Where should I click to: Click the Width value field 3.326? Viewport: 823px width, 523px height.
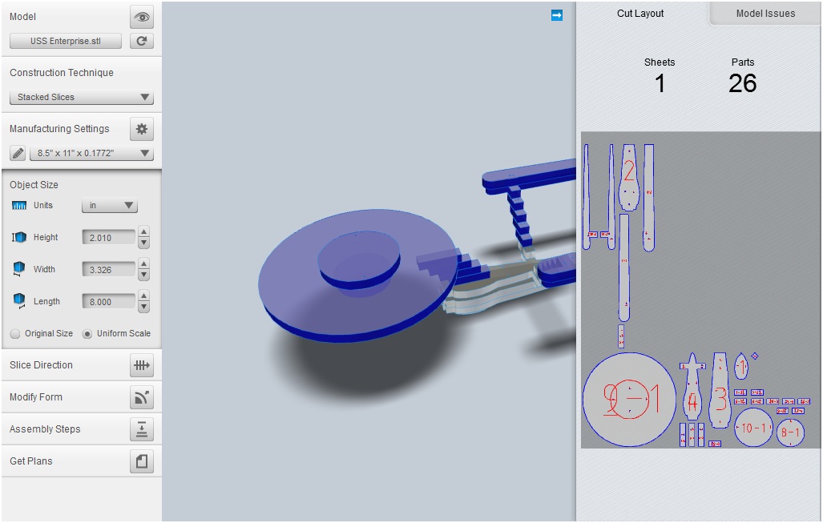[109, 270]
